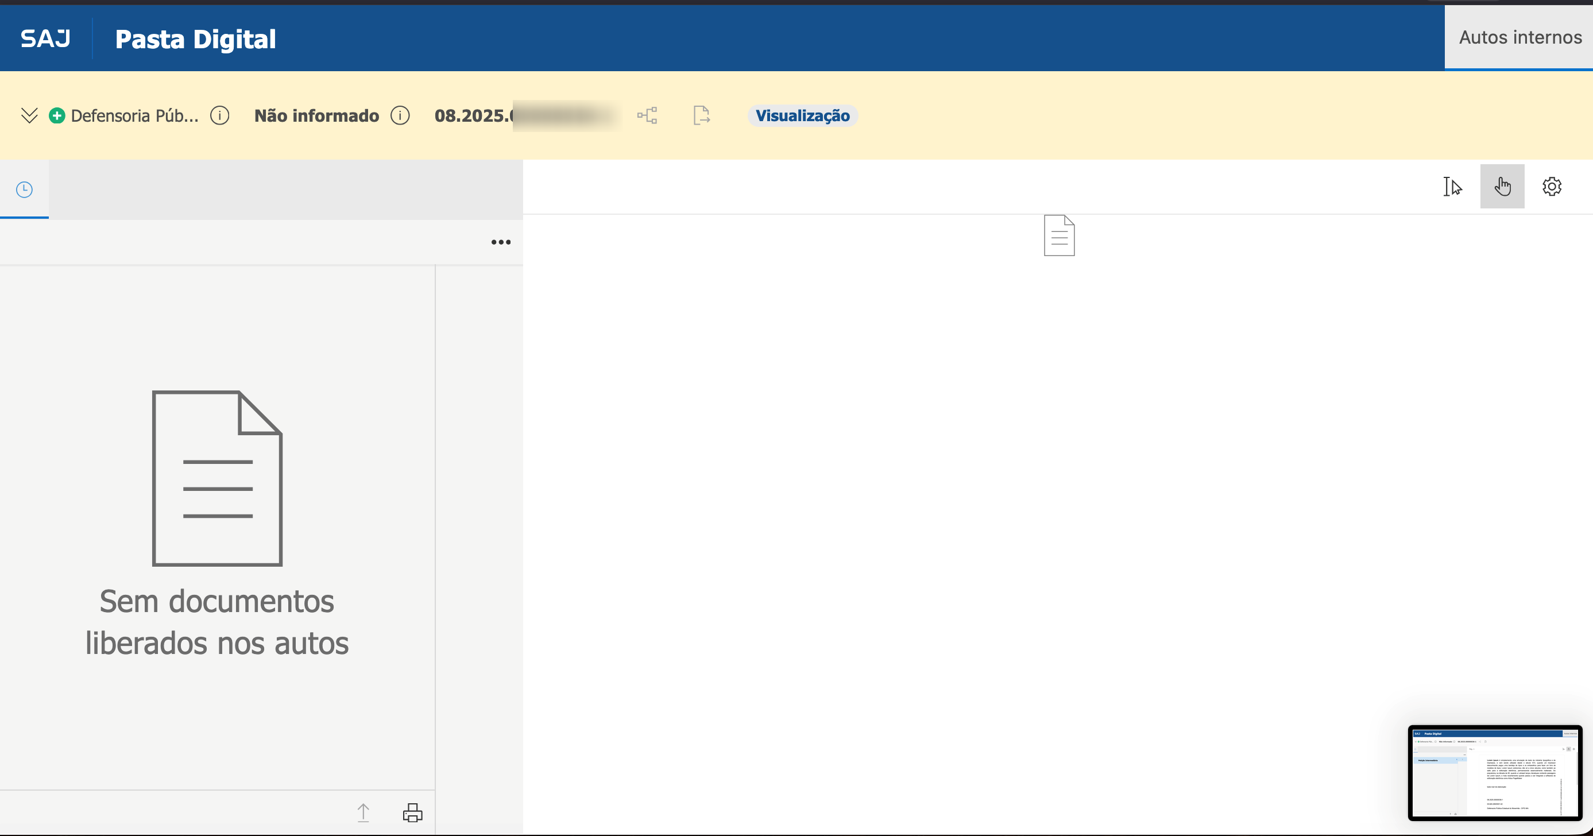Switch to the Autos internos tab
The height and width of the screenshot is (836, 1593).
[1519, 38]
